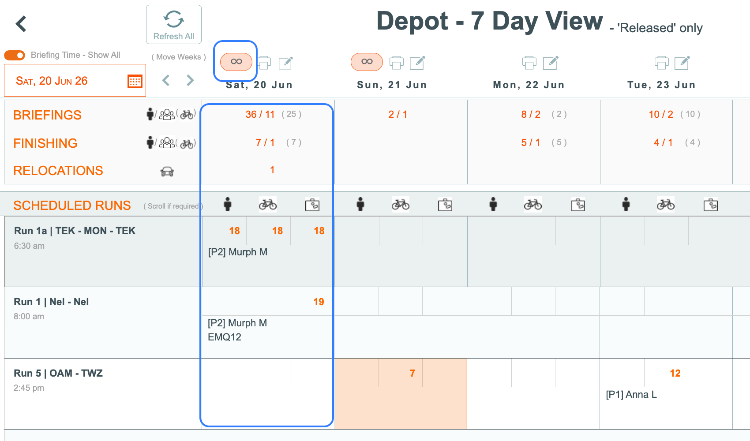The image size is (750, 441).
Task: Edit the Mon, 22 Jun day
Action: point(551,63)
